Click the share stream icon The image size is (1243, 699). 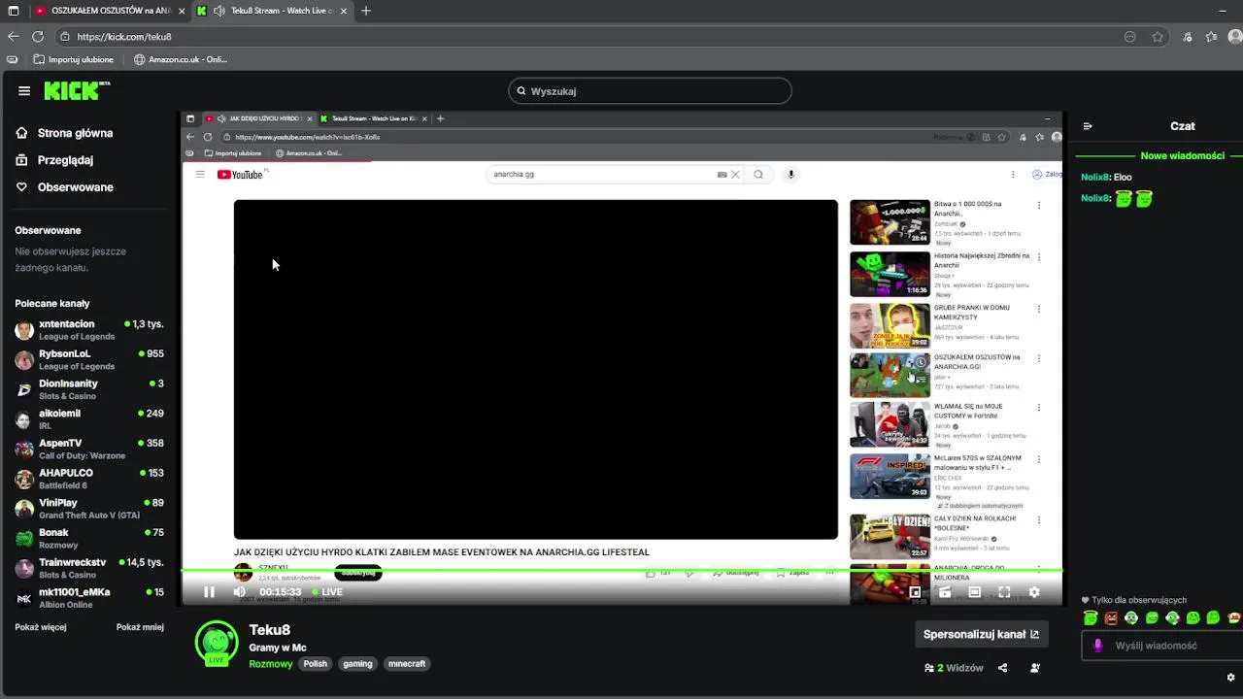pyautogui.click(x=1003, y=668)
